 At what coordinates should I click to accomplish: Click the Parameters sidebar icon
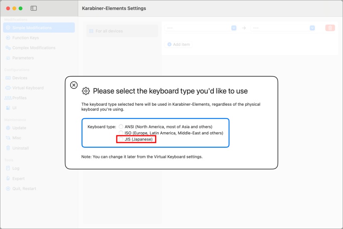pyautogui.click(x=8, y=58)
